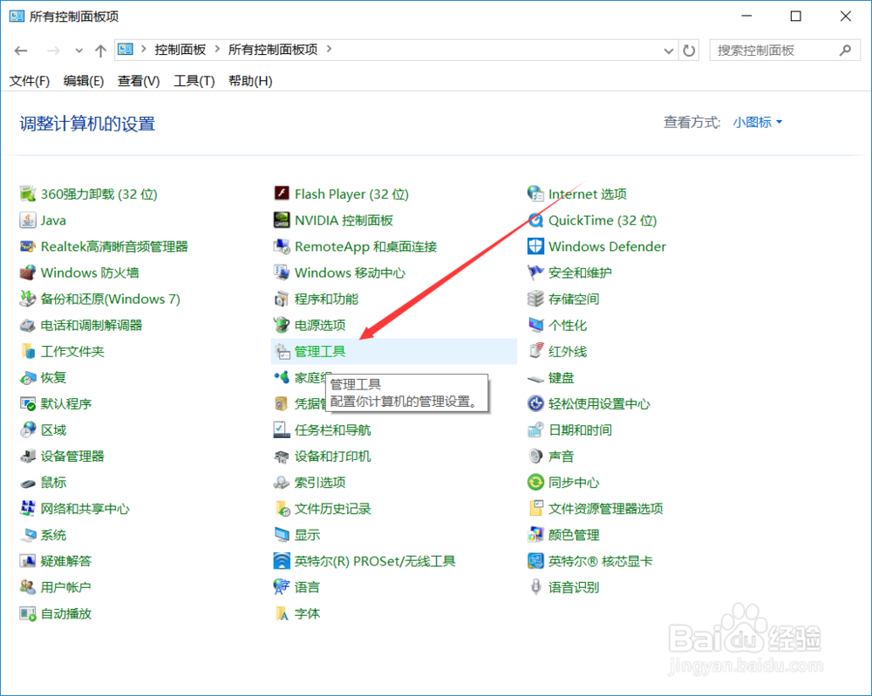Click the 英特尔(R) PROSet/无线工具 icon
The height and width of the screenshot is (696, 872).
pos(282,561)
